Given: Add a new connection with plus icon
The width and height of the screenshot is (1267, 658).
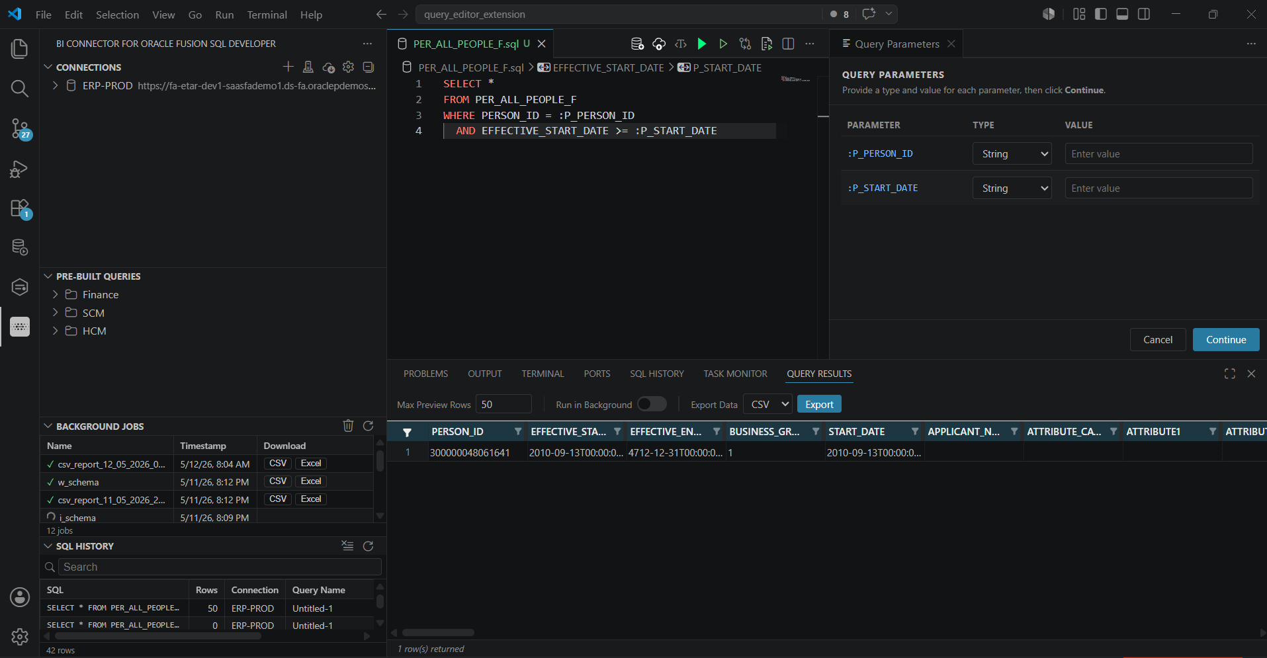Looking at the screenshot, I should [288, 67].
